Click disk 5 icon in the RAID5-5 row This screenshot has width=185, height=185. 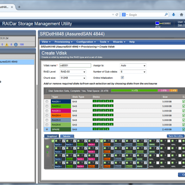click(x=112, y=120)
